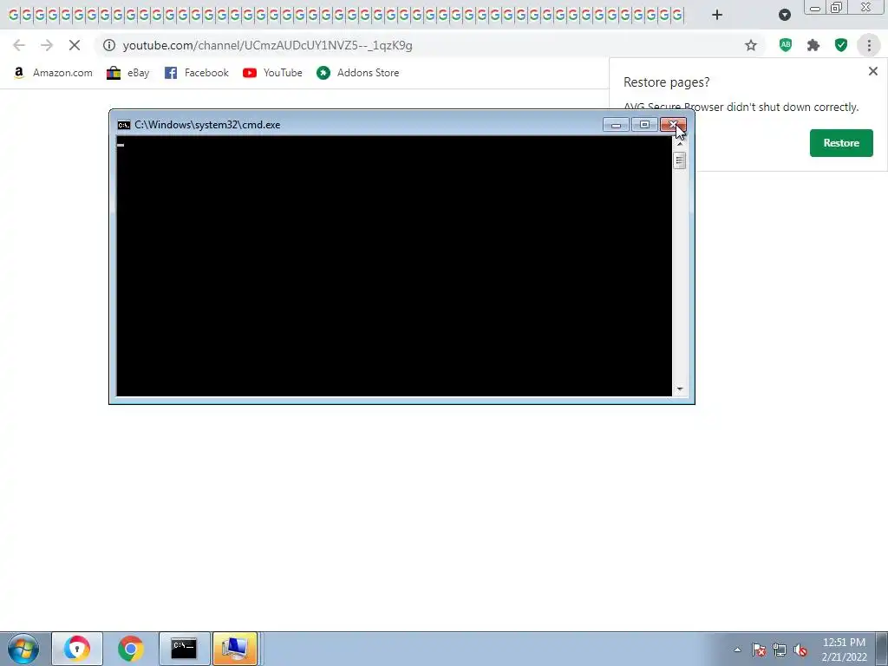888x666 pixels.
Task: Open the YouTube bookmark
Action: [272, 73]
